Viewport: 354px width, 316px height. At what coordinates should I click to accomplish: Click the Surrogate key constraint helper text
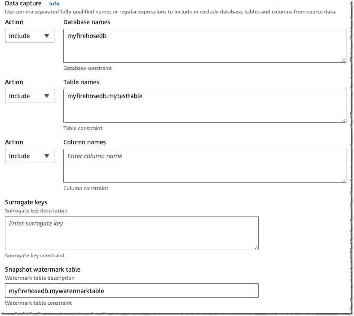pos(35,255)
